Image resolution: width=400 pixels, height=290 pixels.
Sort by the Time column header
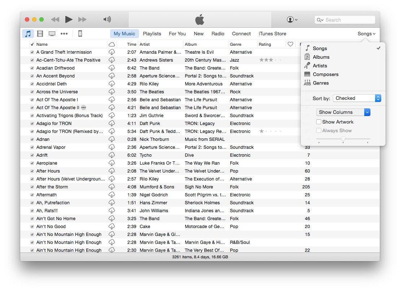point(127,44)
